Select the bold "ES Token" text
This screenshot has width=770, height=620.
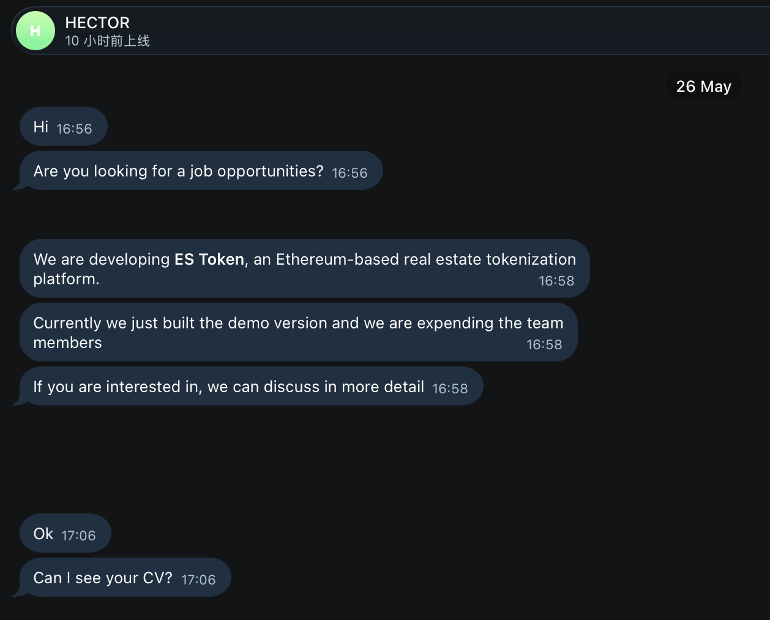pyautogui.click(x=209, y=259)
